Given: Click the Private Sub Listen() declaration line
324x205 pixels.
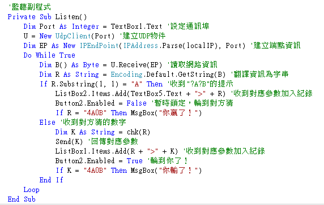Looking at the screenshot, I should [47, 17].
